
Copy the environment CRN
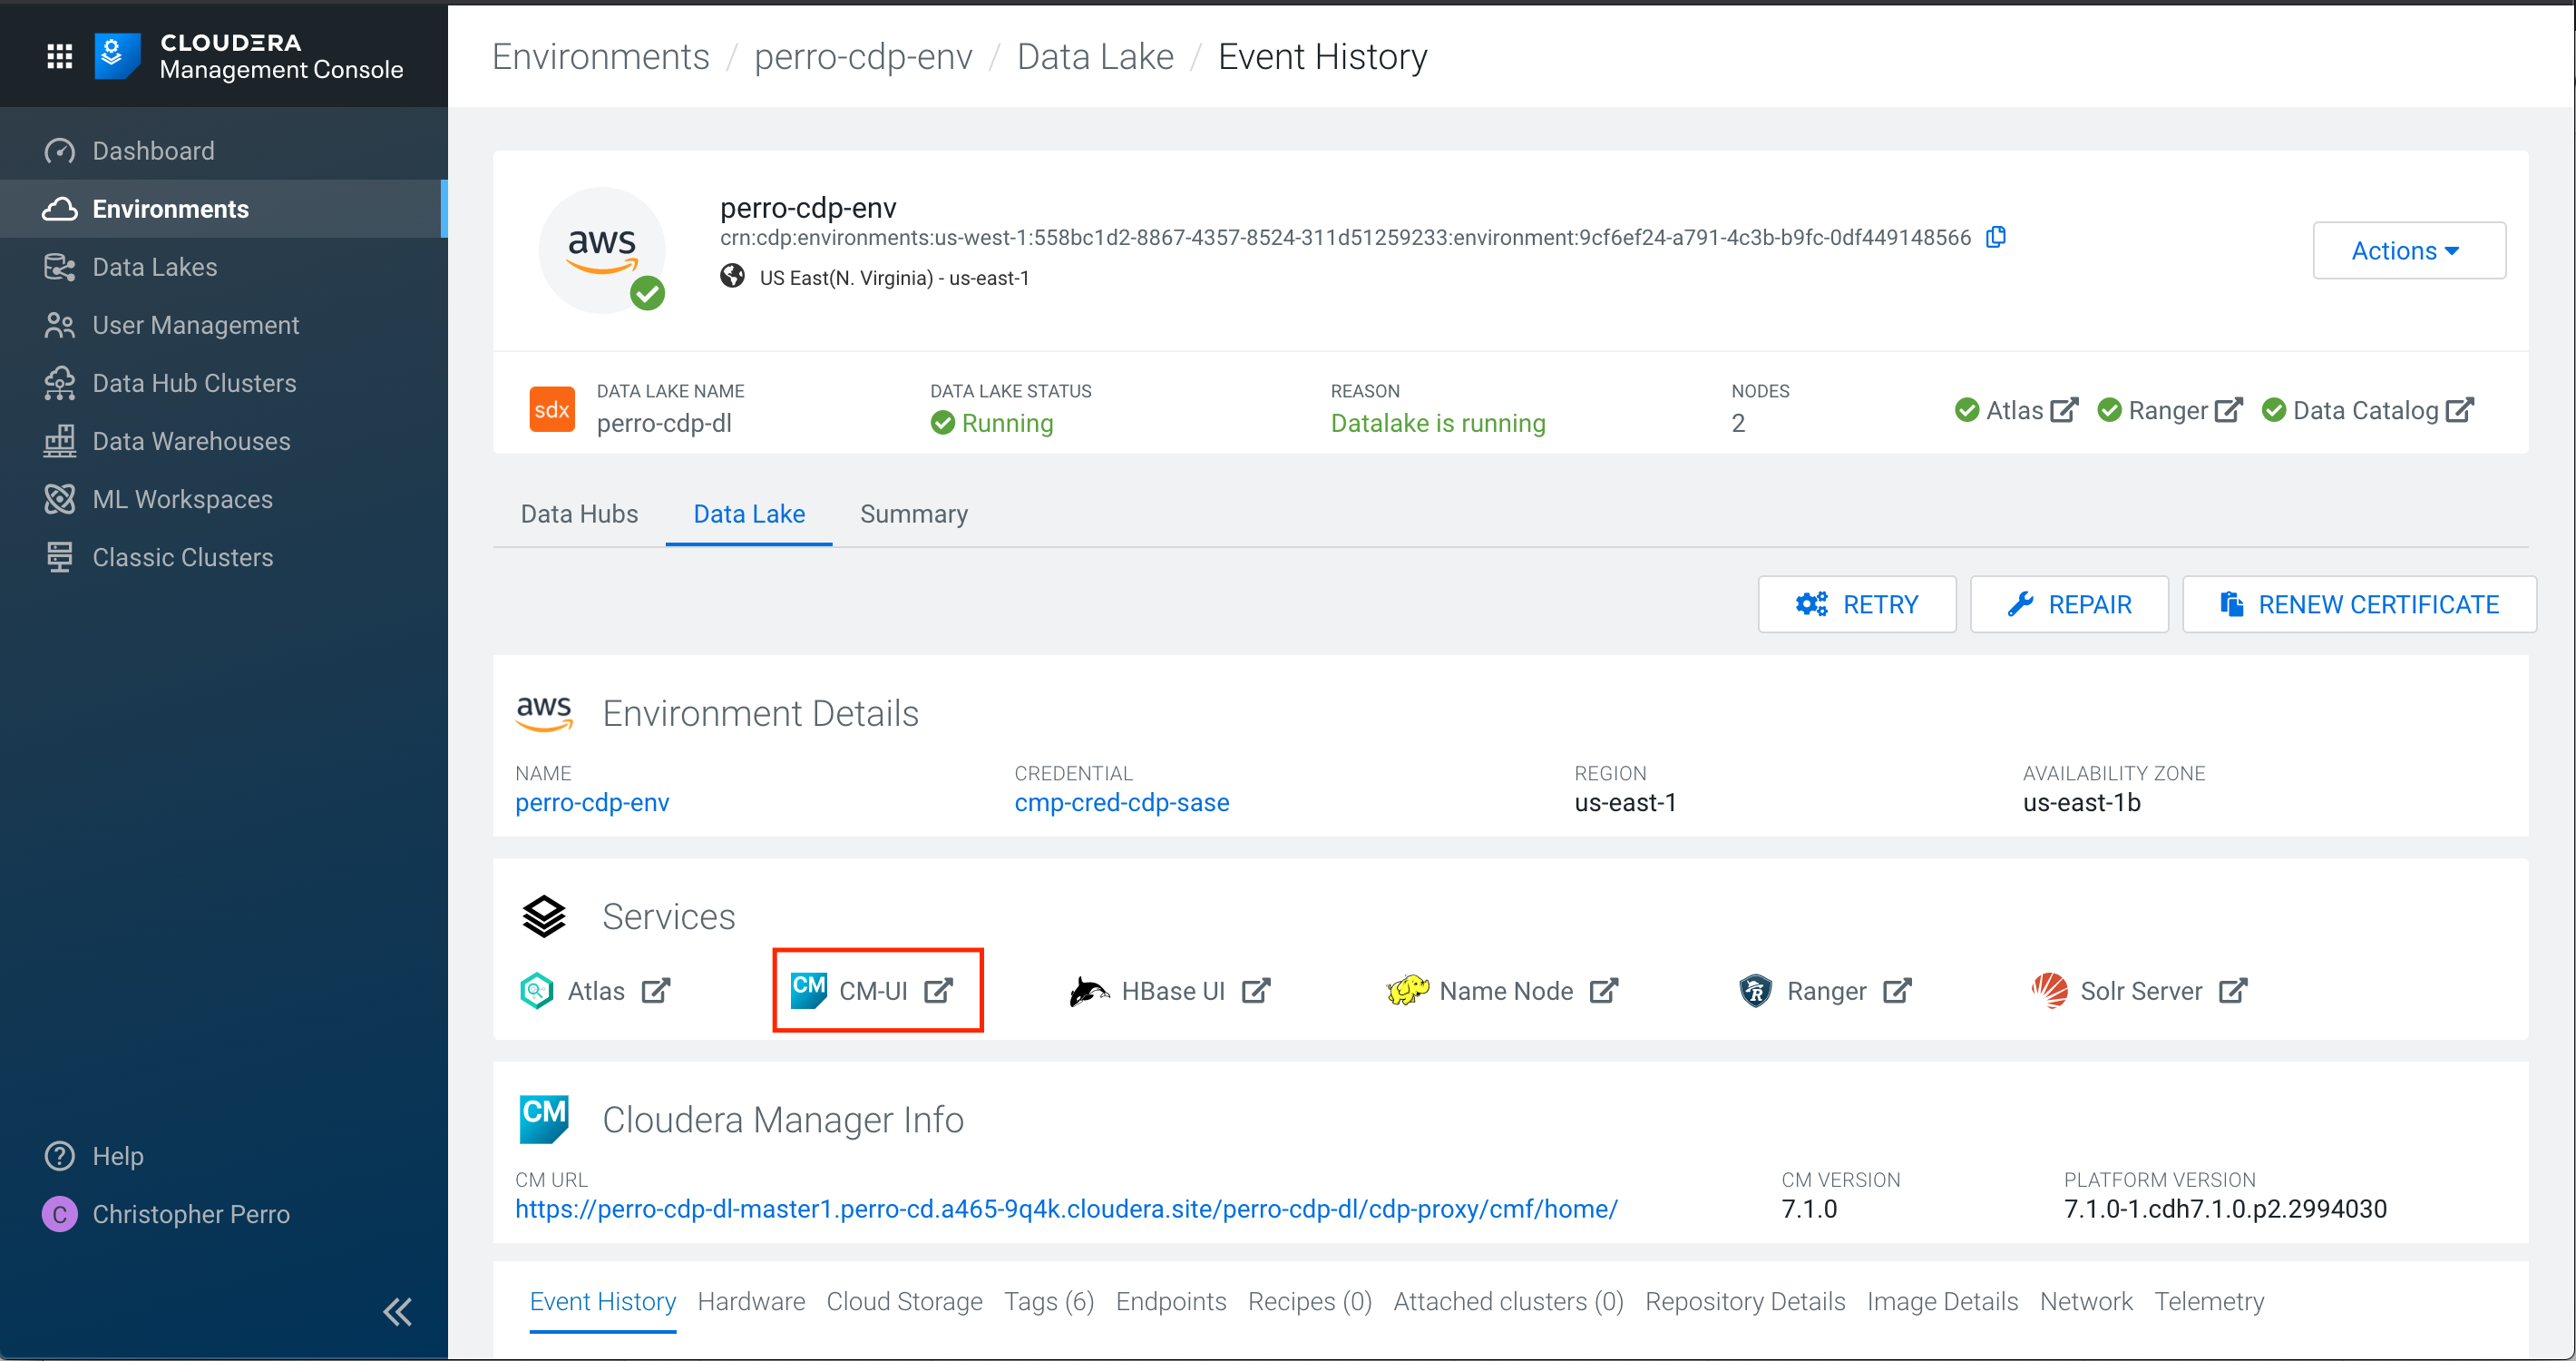pos(1996,237)
